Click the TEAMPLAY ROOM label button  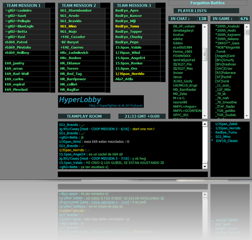coord(84,116)
